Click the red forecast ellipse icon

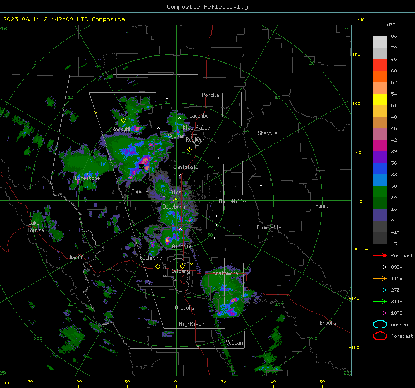[380, 336]
